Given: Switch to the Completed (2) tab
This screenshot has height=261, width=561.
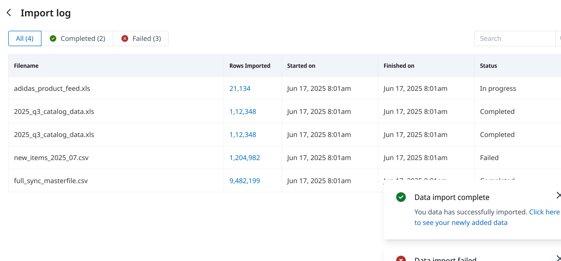Looking at the screenshot, I should [x=77, y=38].
